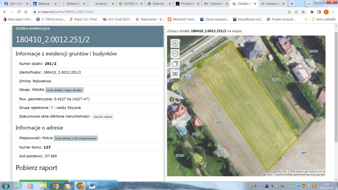Open the 'UCL Final 2022...' bookmark
Viewport: 338px width, 190px height.
(x=118, y=19)
